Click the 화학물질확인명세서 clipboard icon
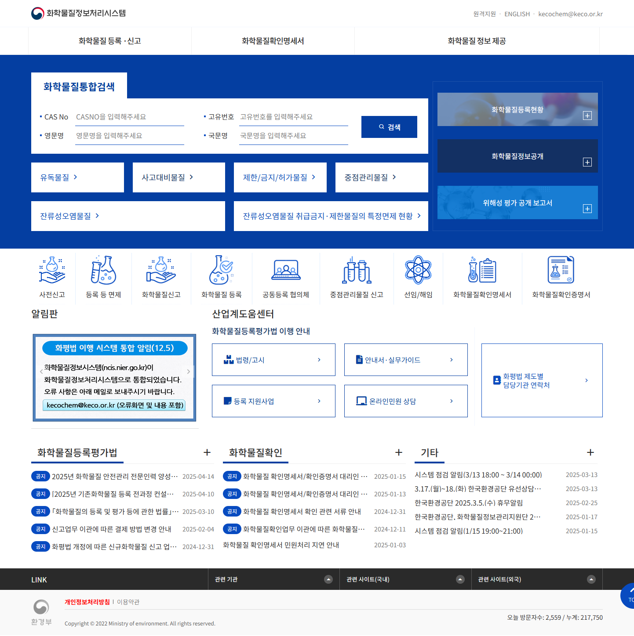This screenshot has height=636, width=634. tap(482, 270)
